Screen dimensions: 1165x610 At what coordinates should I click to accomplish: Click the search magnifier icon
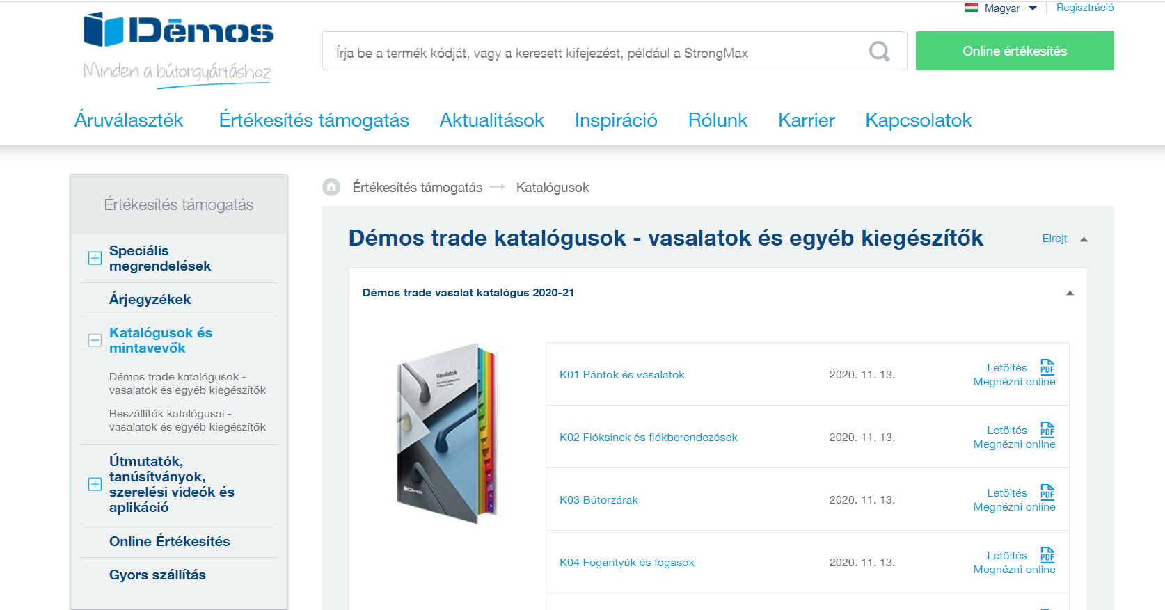[x=879, y=51]
